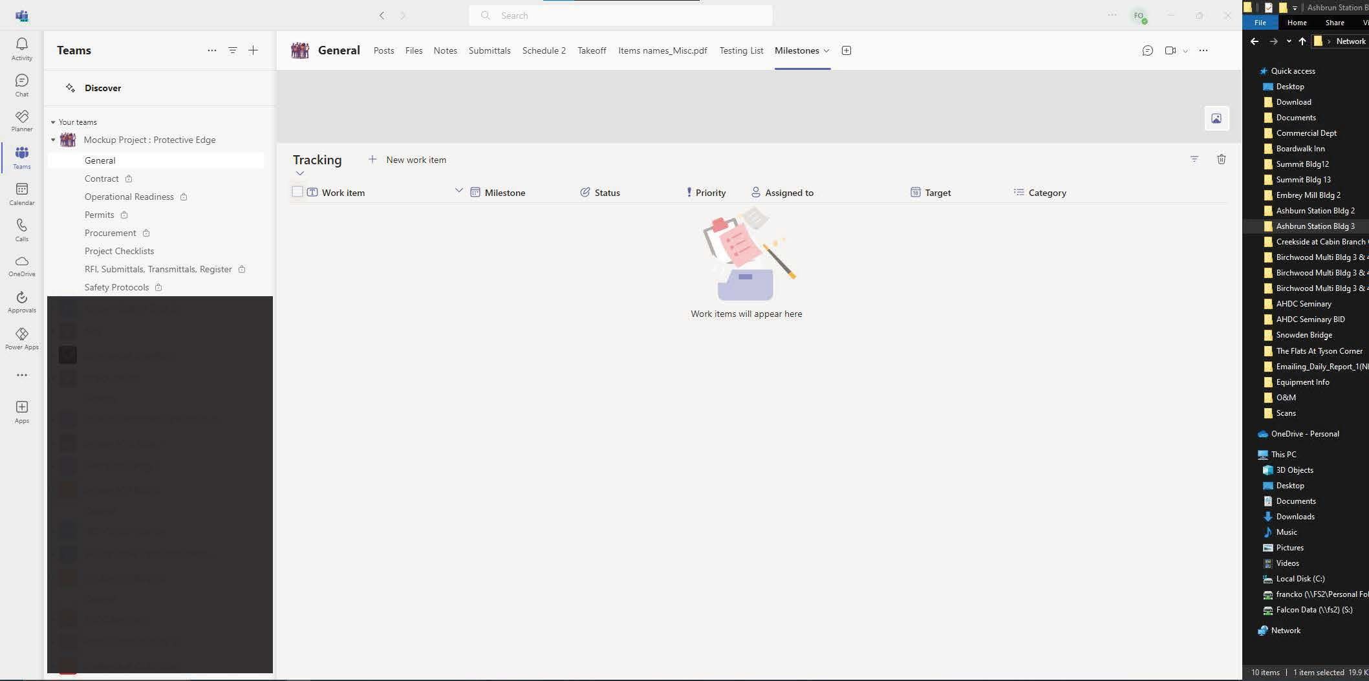This screenshot has width=1369, height=681.
Task: Click the Teams search box
Action: tap(621, 16)
